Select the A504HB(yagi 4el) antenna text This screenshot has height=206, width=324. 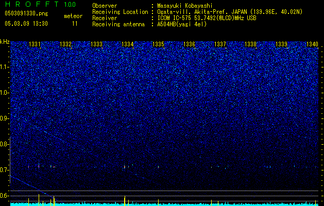click(x=182, y=24)
